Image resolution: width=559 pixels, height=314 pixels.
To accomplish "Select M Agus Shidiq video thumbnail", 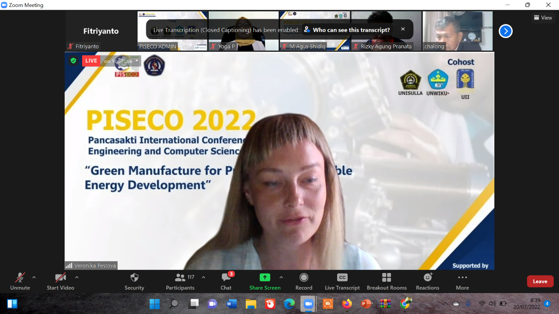I will (x=315, y=31).
